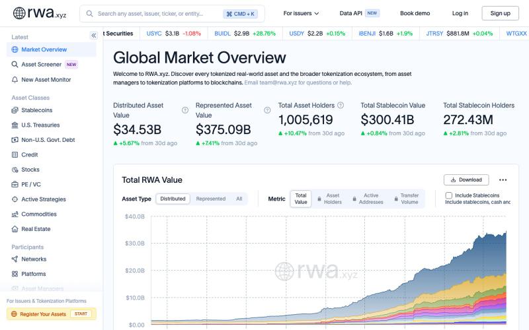Screen dimensions: 529x330
Task: Expand the For issuers dropdown
Action: pos(301,13)
